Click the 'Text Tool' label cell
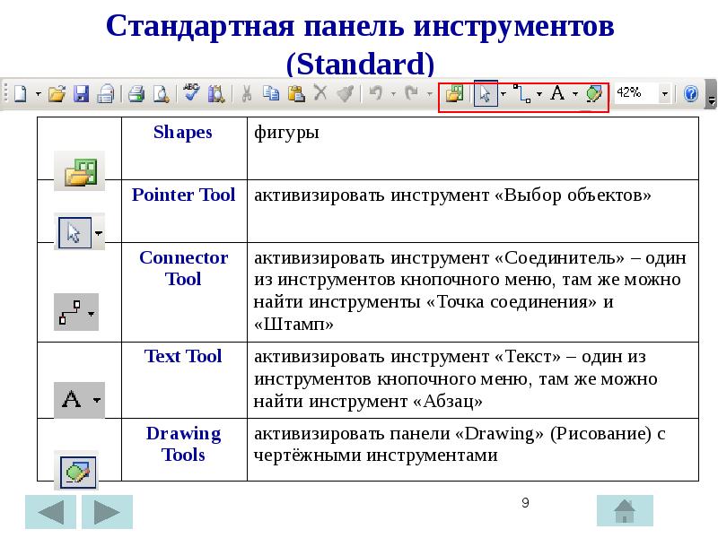718x538 pixels. click(184, 379)
